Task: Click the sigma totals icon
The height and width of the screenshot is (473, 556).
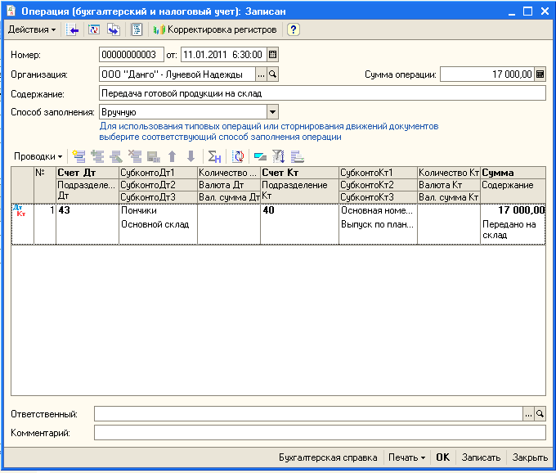Action: pyautogui.click(x=214, y=156)
